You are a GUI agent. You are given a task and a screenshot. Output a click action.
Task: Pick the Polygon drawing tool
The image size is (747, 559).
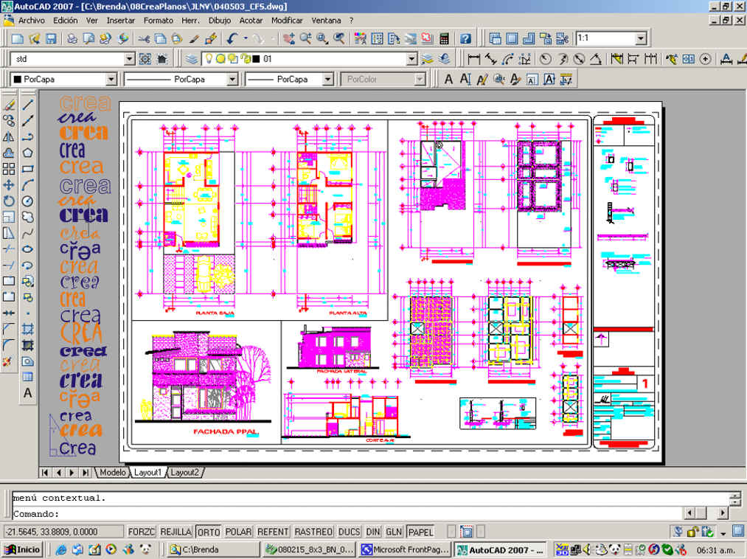[x=28, y=153]
